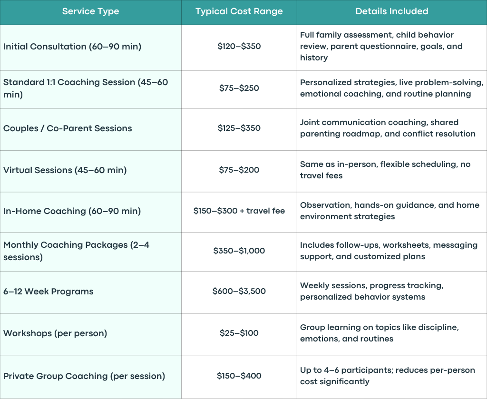Select the $150–$400 cost cell
This screenshot has height=399, width=487.
(239, 377)
